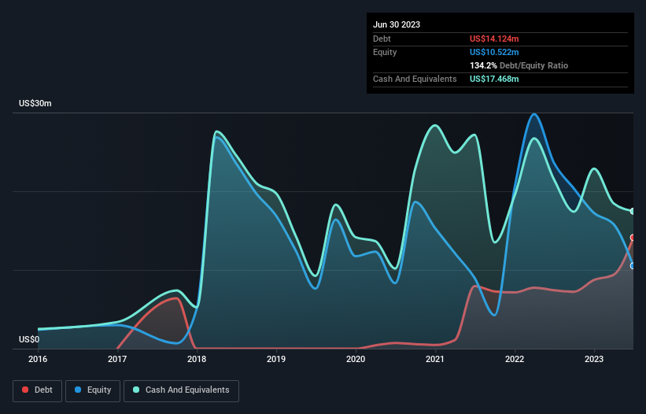Click the US$17.468m cash value
646x414 pixels.
click(x=494, y=79)
